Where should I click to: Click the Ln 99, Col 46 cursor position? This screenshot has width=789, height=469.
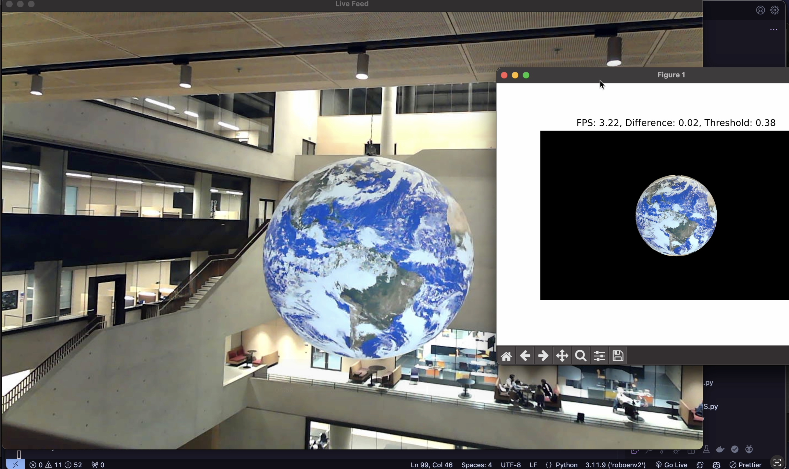click(431, 465)
